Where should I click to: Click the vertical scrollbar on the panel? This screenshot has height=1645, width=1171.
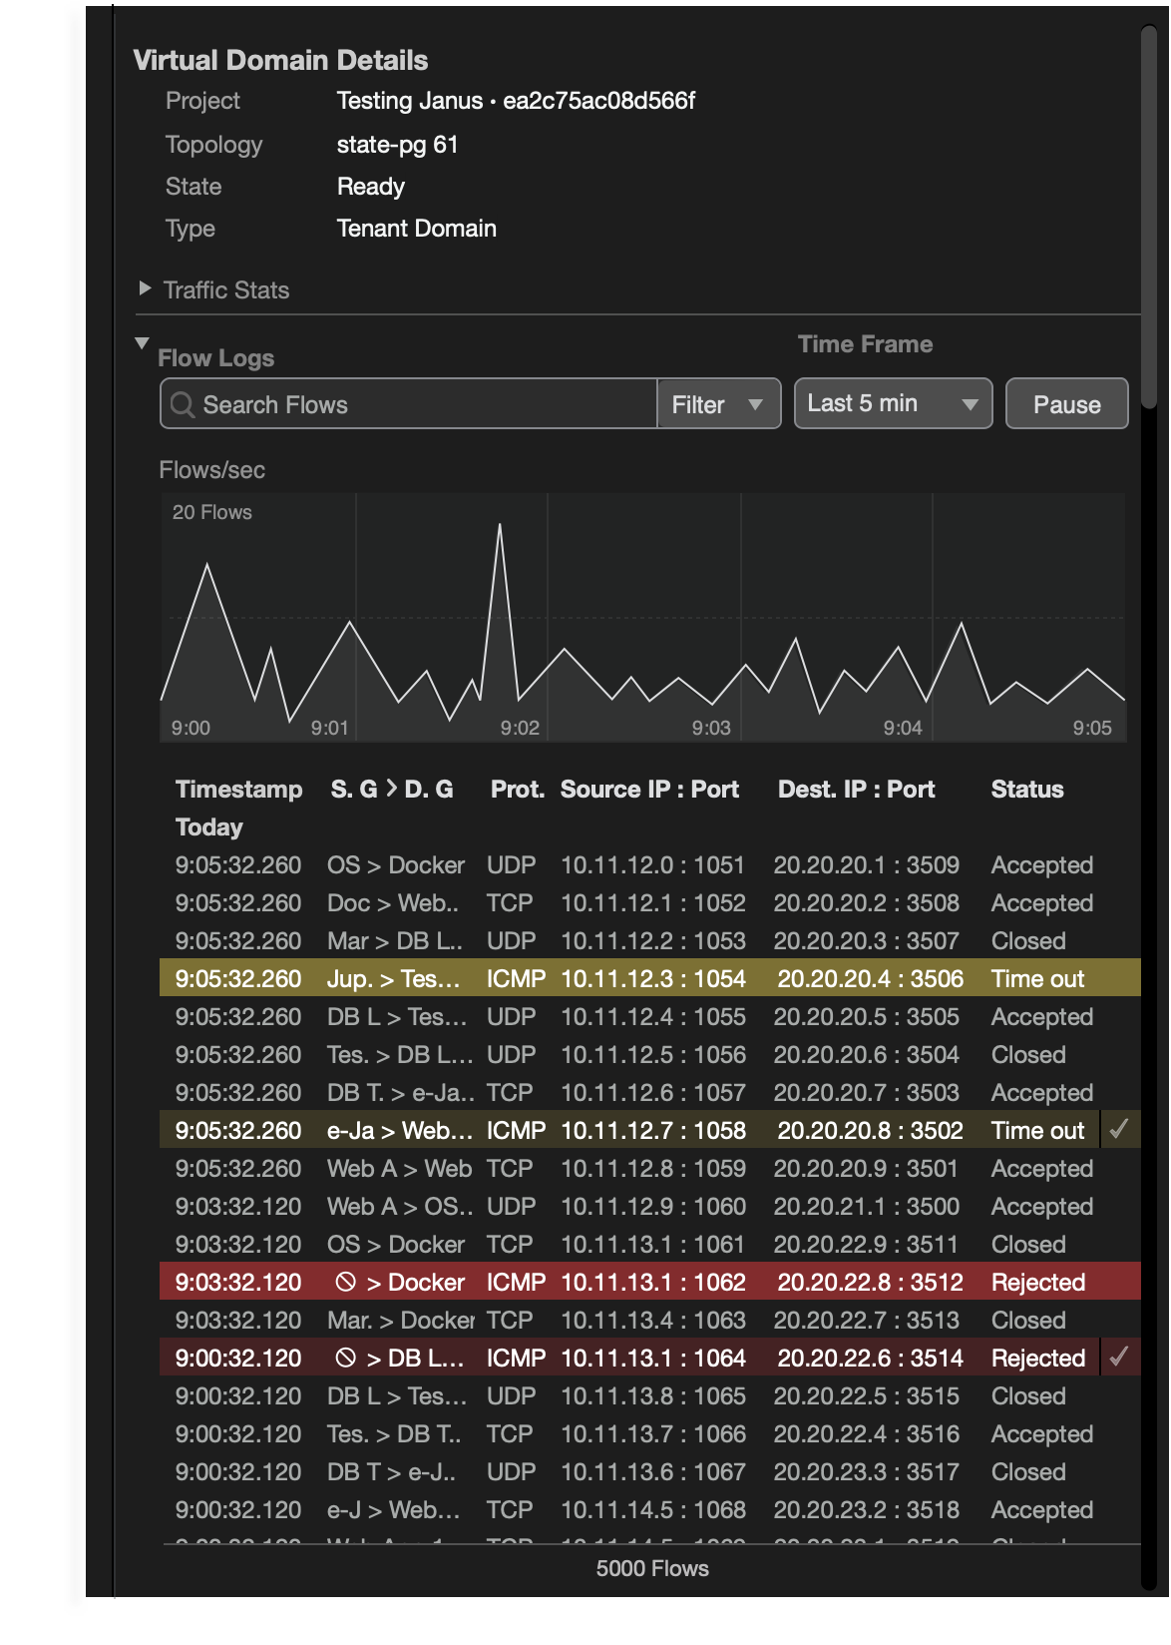(1149, 220)
